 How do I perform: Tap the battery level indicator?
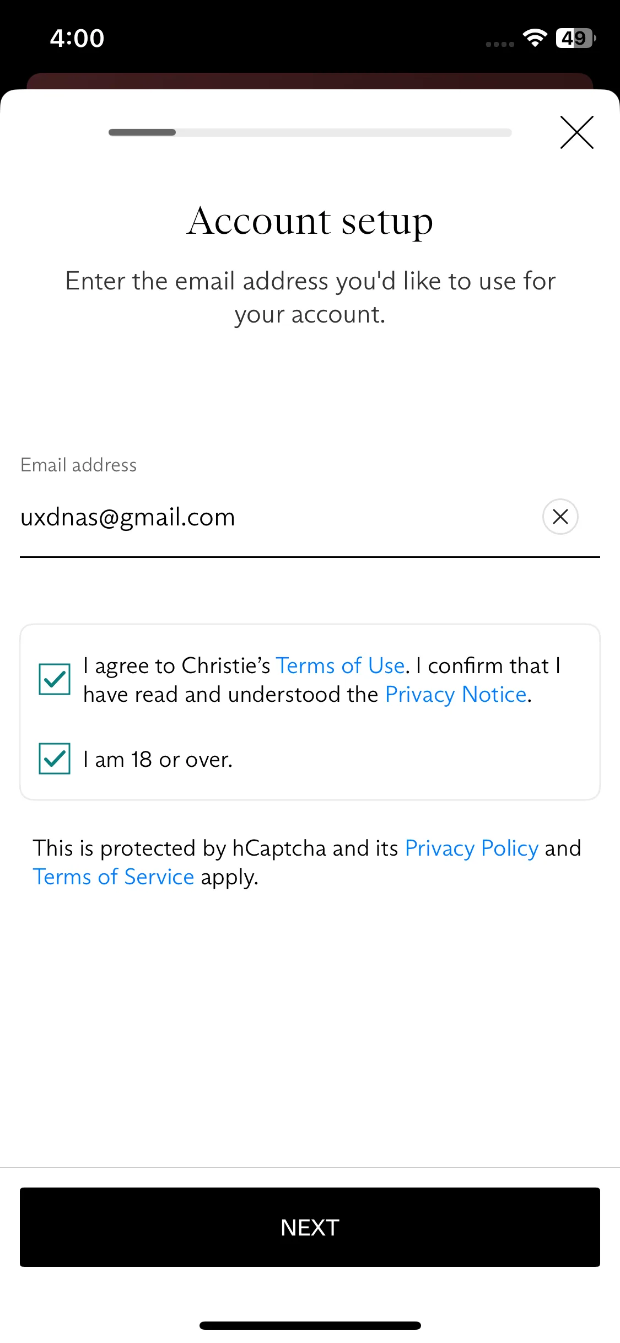pyautogui.click(x=576, y=38)
